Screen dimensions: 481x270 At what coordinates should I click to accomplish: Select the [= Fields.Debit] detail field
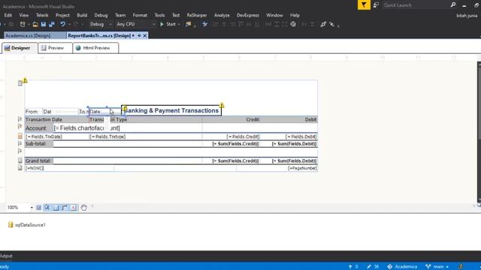[289, 136]
